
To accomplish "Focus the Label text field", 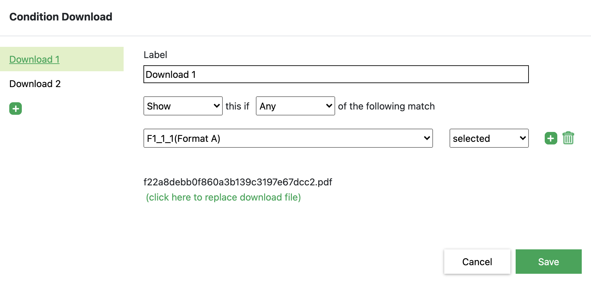I will tap(336, 75).
